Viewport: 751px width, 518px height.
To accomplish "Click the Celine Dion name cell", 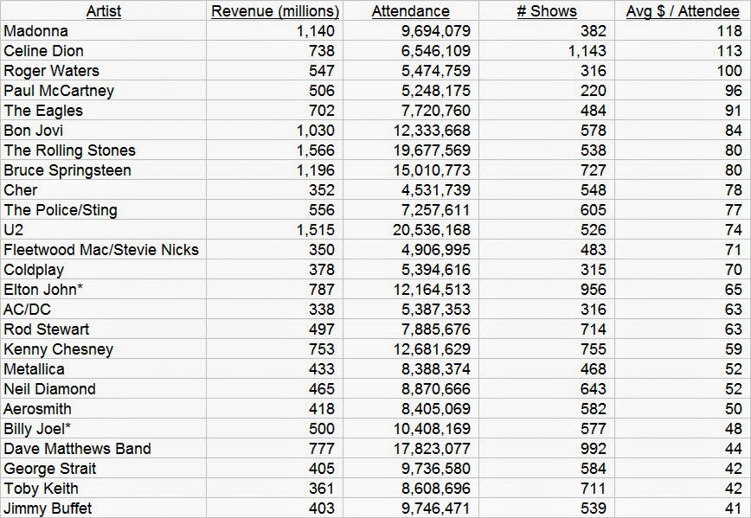I will pyautogui.click(x=43, y=51).
